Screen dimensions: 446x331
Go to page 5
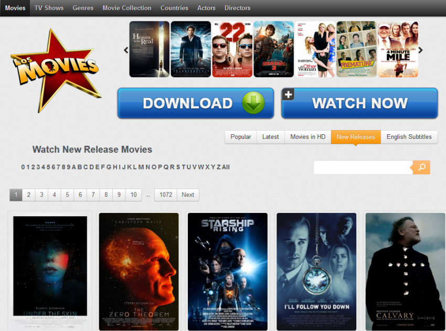pyautogui.click(x=67, y=195)
